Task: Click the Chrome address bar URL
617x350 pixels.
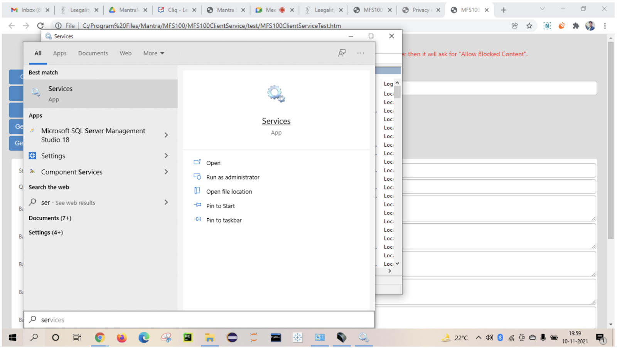Action: 211,26
